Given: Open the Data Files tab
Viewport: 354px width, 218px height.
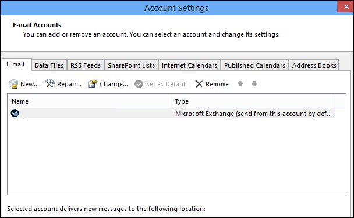Looking at the screenshot, I should click(49, 65).
